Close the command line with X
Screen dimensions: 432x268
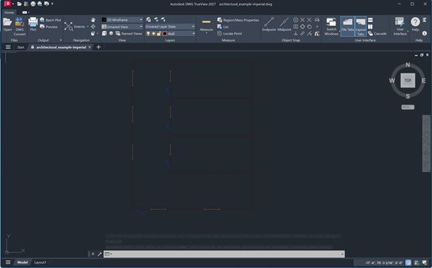(93, 254)
